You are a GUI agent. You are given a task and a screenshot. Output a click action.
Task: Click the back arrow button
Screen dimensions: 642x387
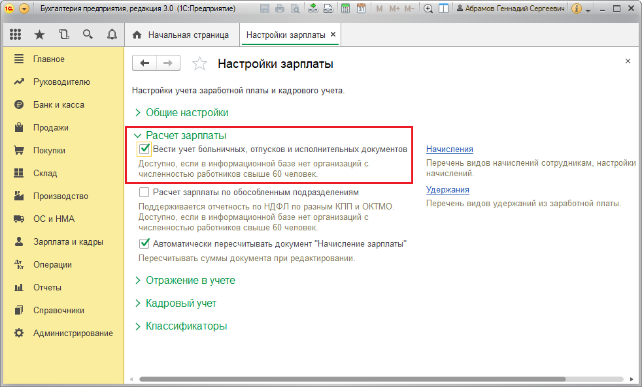click(x=144, y=63)
